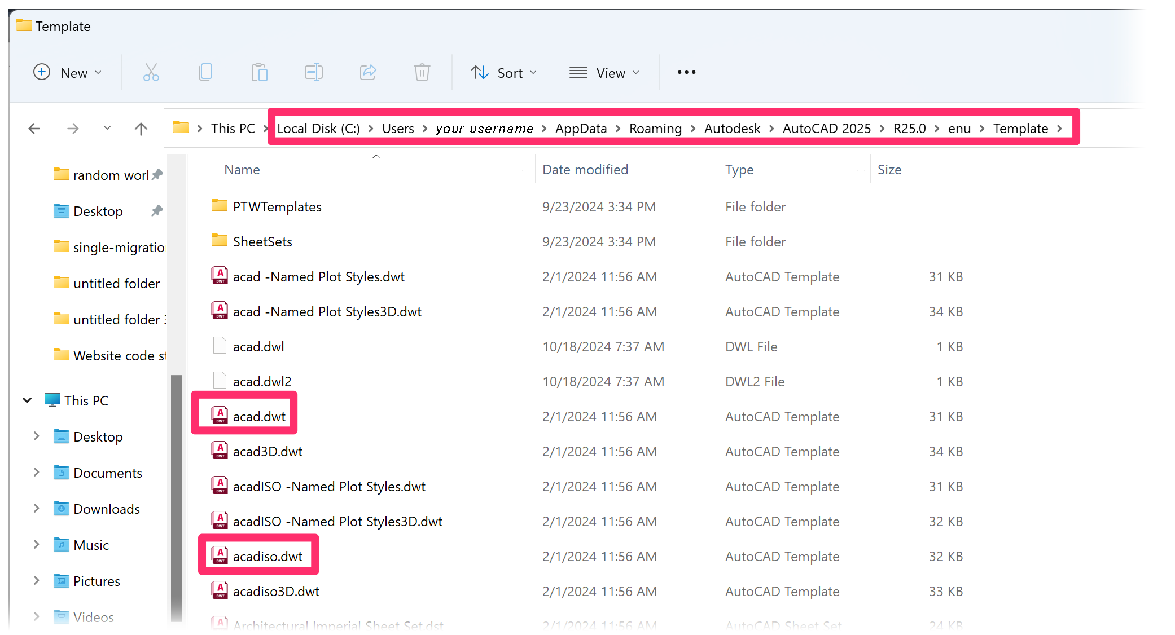The width and height of the screenshot is (1175, 635).
Task: Go back with the left arrow
Action: [x=34, y=129]
